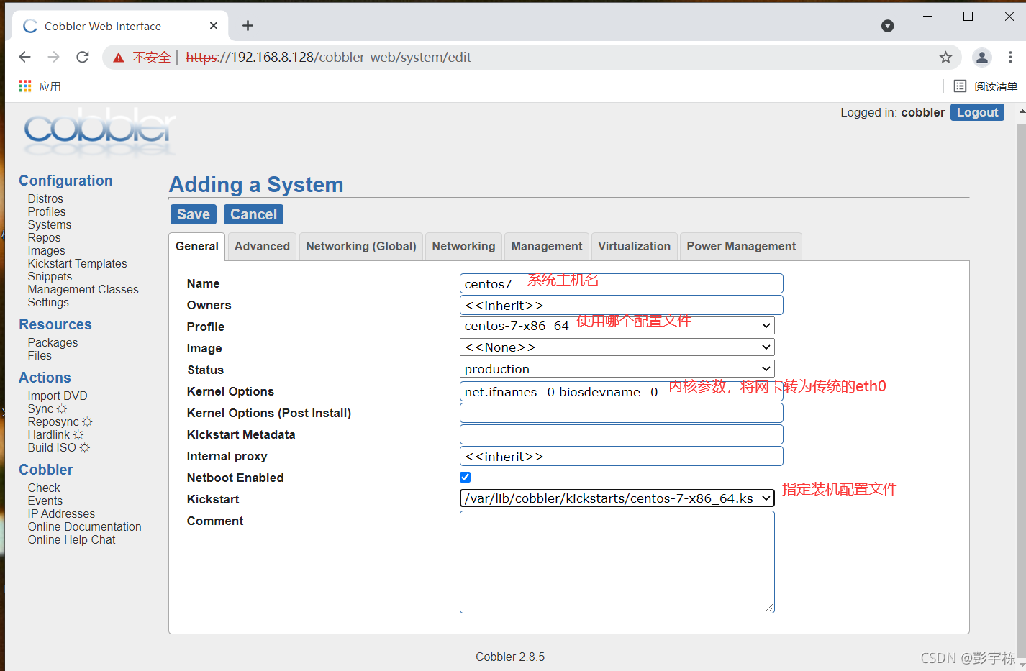Click the Kernel Options input field
This screenshot has height=671, width=1026.
(622, 391)
